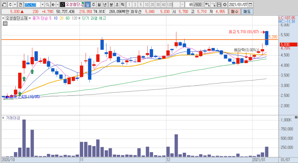
Task: Click the line drawing tool icon
Action: pos(214,5)
